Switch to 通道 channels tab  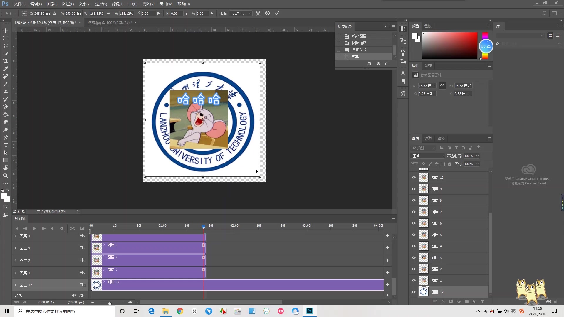pos(428,138)
